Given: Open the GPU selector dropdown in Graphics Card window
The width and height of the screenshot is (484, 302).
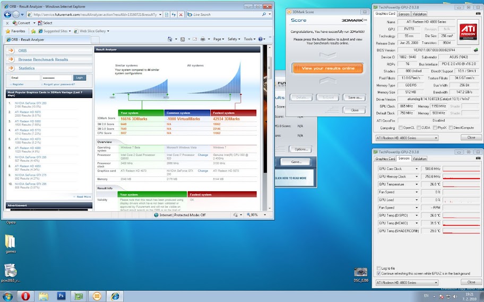Looking at the screenshot, I should pyautogui.click(x=407, y=138).
